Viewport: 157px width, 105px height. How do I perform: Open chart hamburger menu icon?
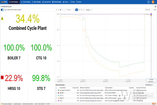pos(155,10)
